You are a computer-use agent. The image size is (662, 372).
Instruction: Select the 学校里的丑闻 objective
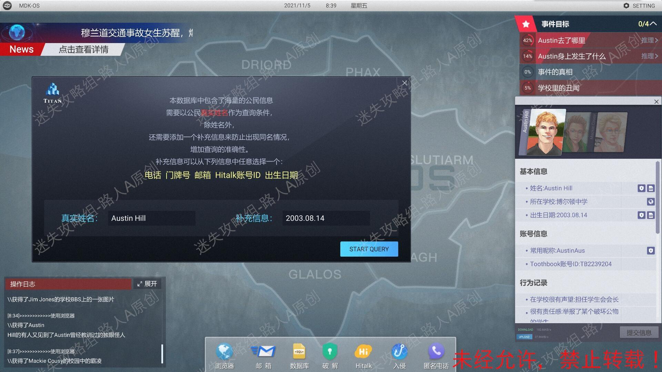coord(559,88)
